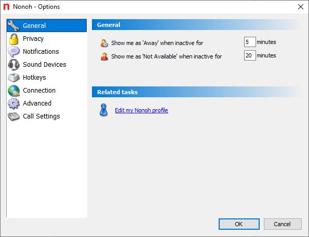The height and width of the screenshot is (237, 309).
Task: Click the keyboard key Hotkeys icon
Action: coord(14,78)
